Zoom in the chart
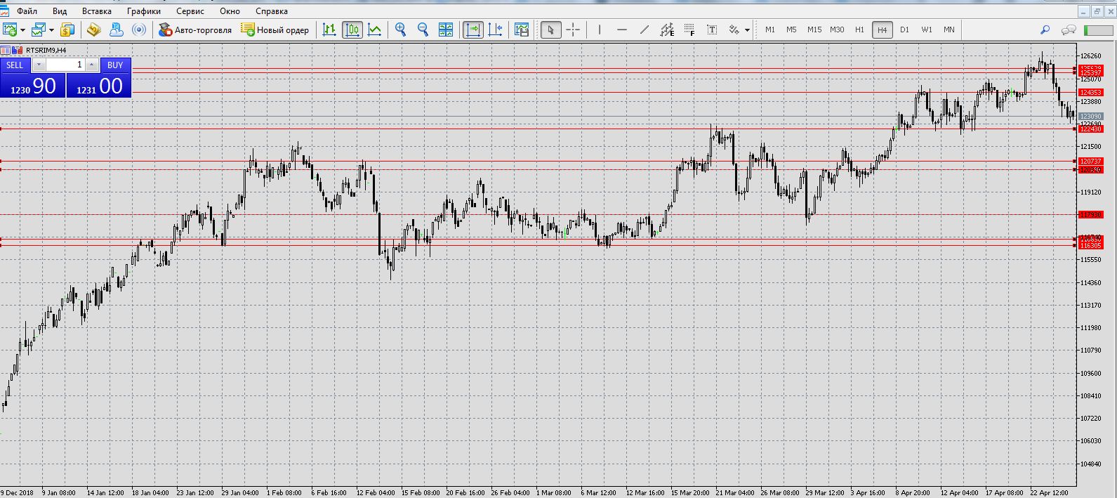 (x=400, y=30)
